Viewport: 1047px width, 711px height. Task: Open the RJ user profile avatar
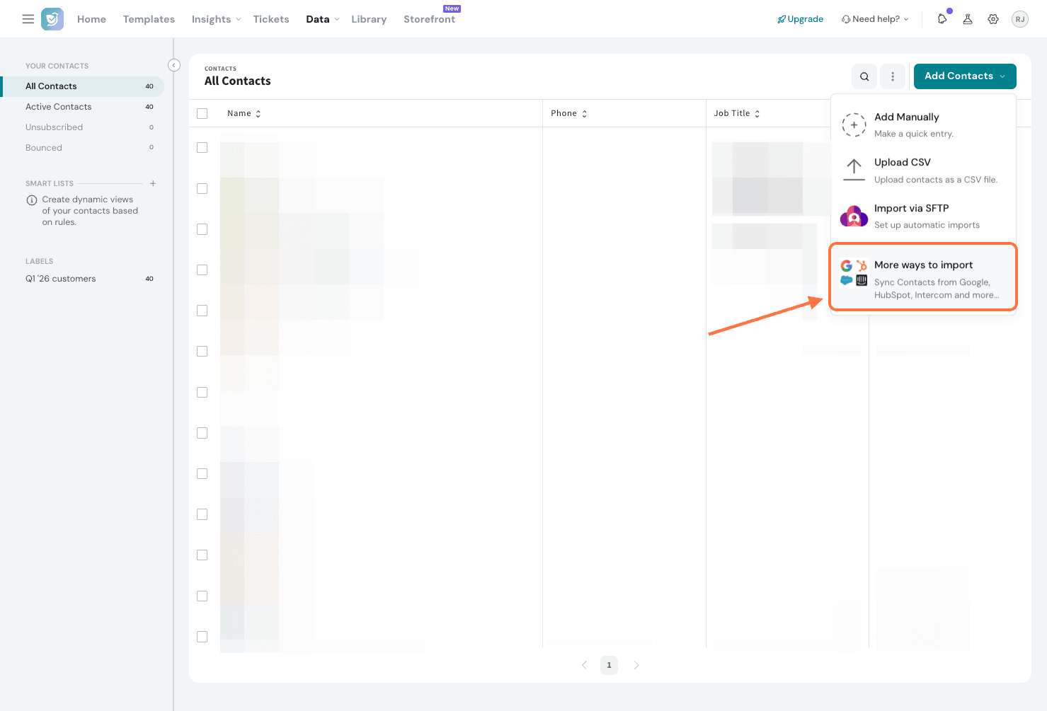pos(1019,19)
